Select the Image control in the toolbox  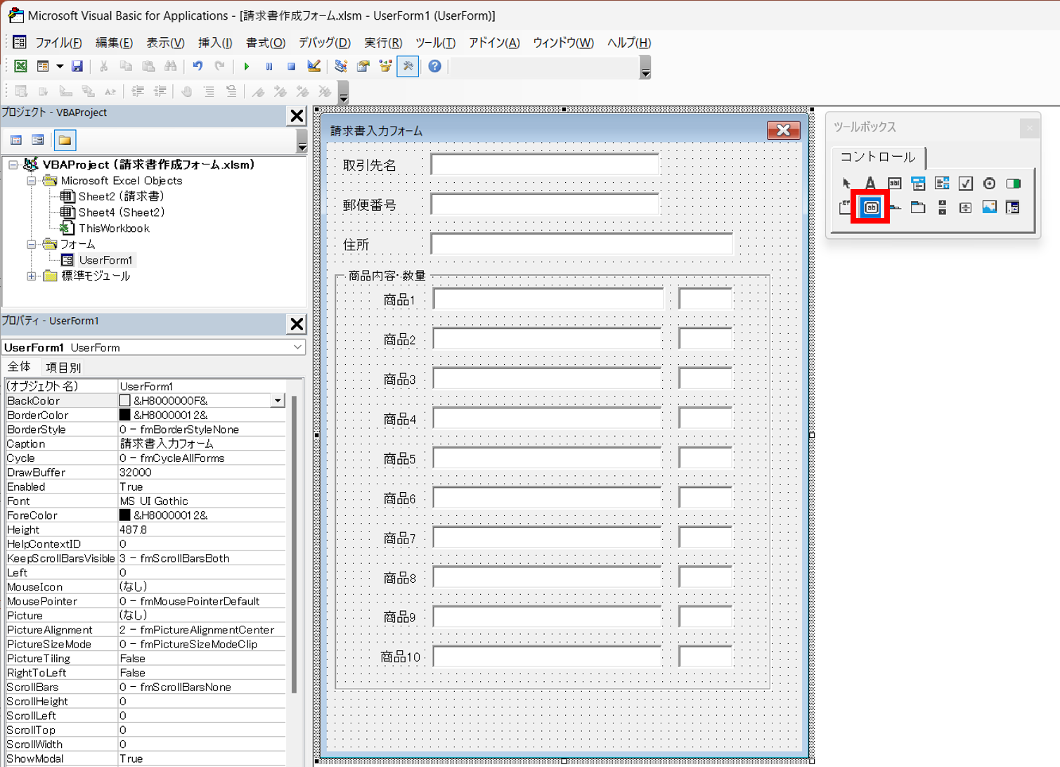click(x=989, y=207)
